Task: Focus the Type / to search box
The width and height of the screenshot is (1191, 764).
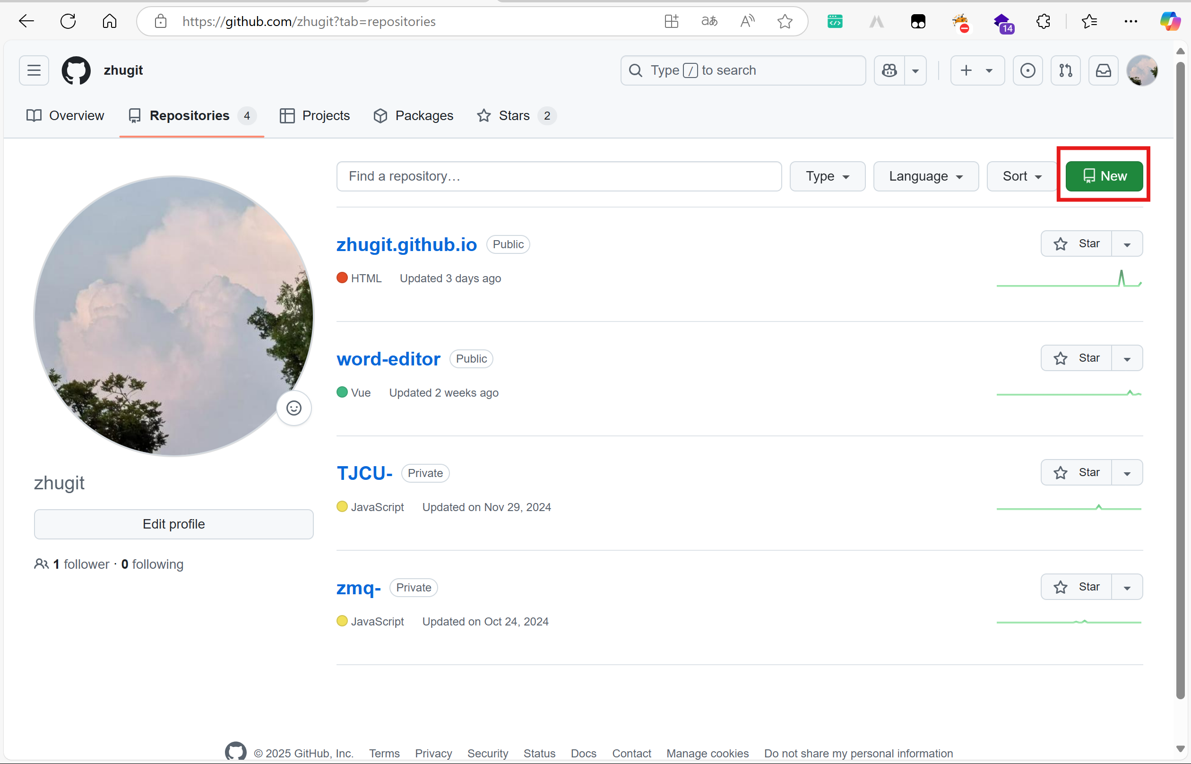Action: pyautogui.click(x=743, y=70)
